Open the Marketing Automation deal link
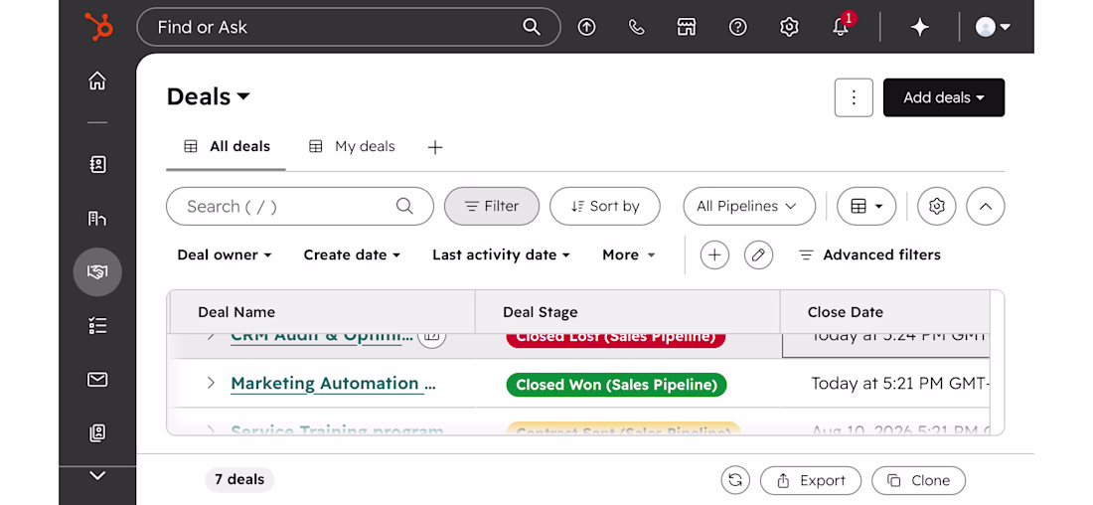This screenshot has height=505, width=1093. tap(333, 384)
